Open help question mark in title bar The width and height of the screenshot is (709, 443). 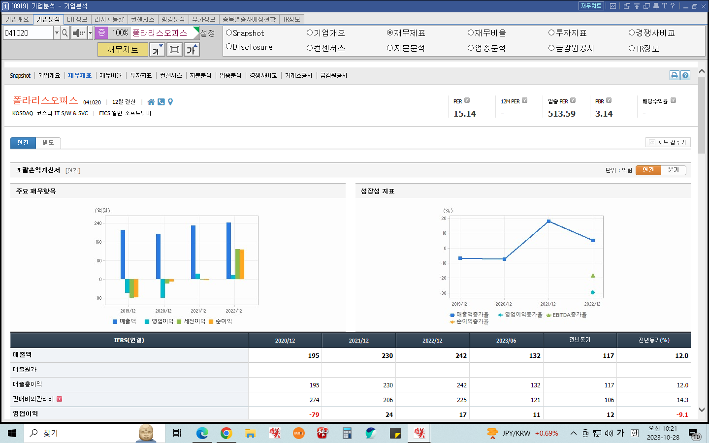(x=673, y=6)
